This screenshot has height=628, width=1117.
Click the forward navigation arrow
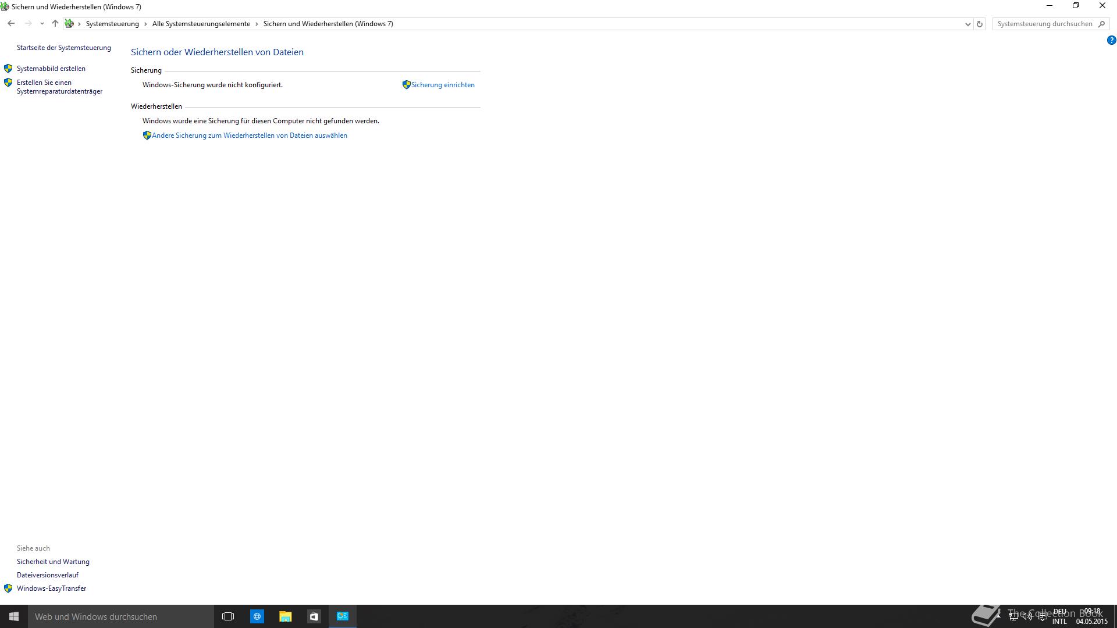point(28,24)
